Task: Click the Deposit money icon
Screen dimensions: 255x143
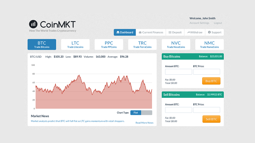Action: (170, 32)
